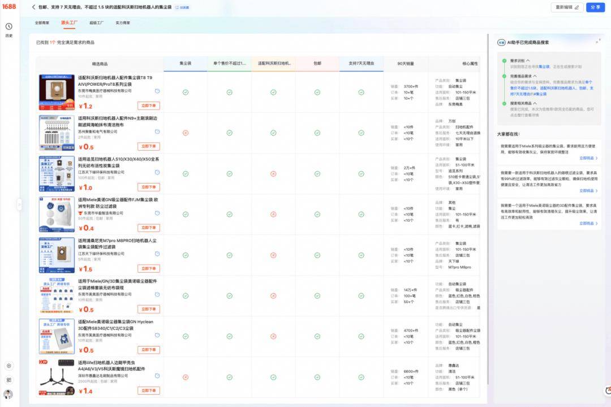Image resolution: width=611 pixels, height=407 pixels.
Task: Collapse the AI assistant panel with the corner arrows icon
Action: click(x=598, y=41)
